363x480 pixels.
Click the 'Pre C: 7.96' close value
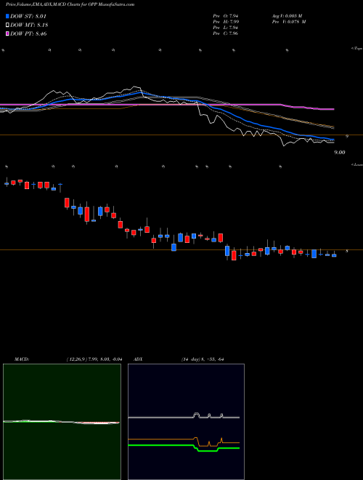coord(226,33)
